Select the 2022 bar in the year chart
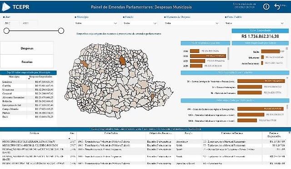The image size is (291, 169). pos(208,56)
